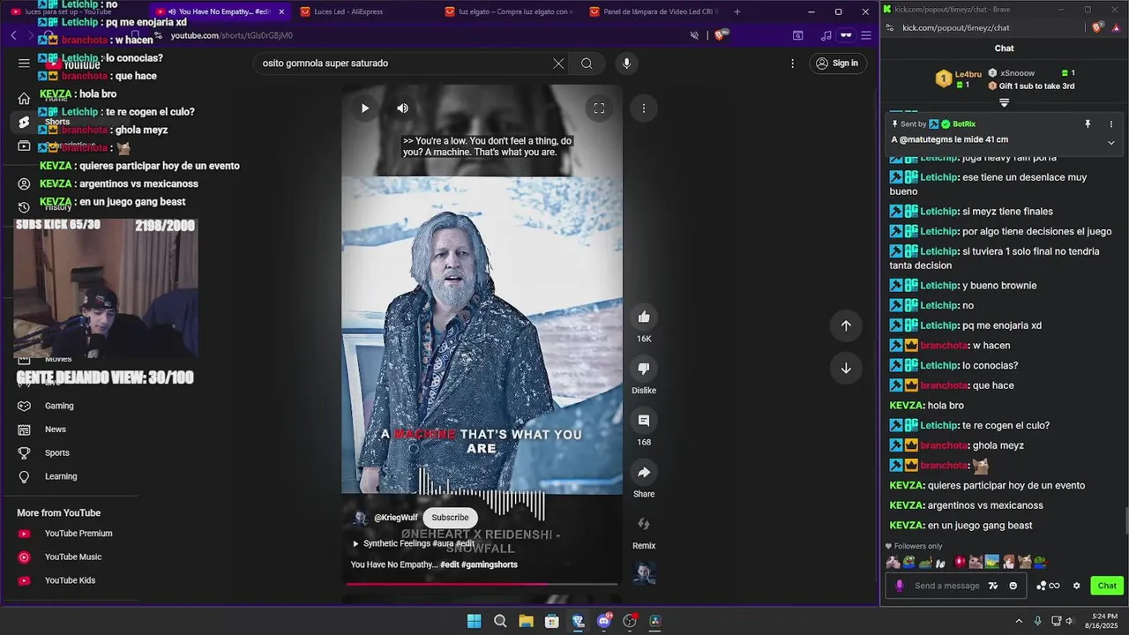
Task: Open Windows Start menu
Action: [x=474, y=621]
